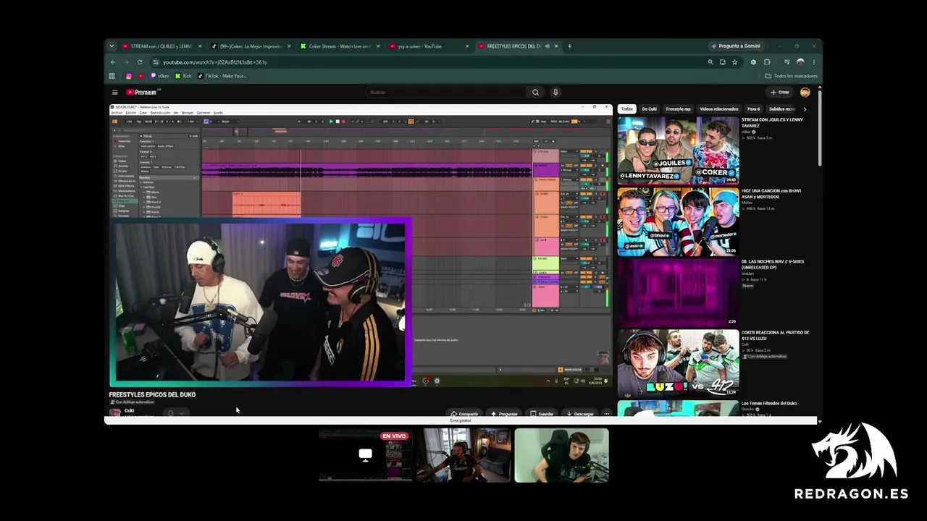
Task: Open Ableton's Archivo menu
Action: coord(117,113)
